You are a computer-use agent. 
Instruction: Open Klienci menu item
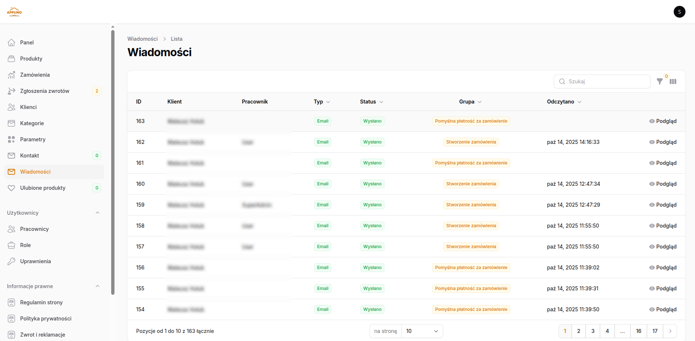coord(28,107)
